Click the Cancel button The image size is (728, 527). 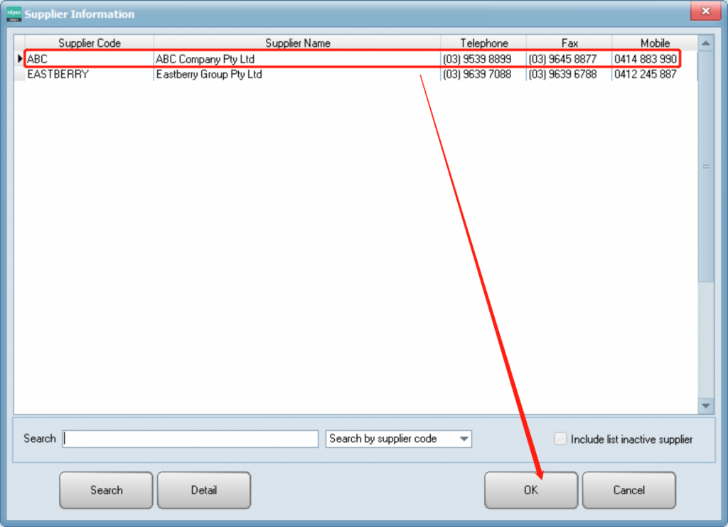(x=628, y=490)
